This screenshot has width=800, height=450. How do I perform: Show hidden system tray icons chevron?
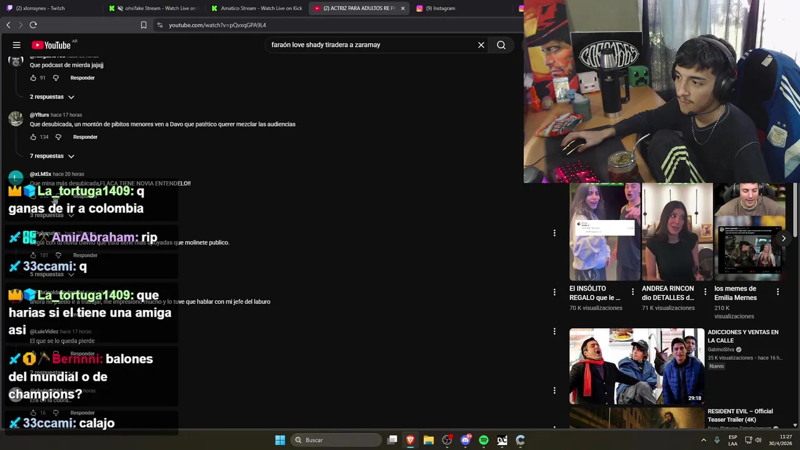703,440
